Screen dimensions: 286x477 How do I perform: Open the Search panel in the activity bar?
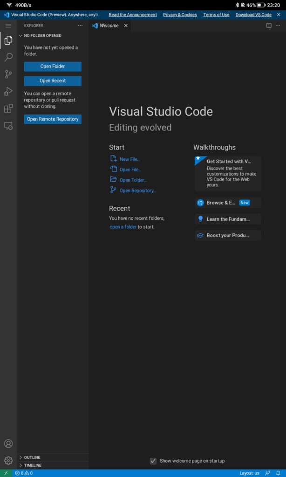pyautogui.click(x=8, y=57)
